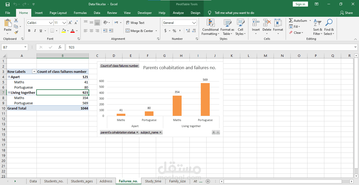Click the Format Painter brush icon
The height and width of the screenshot is (185, 359).
click(16, 32)
